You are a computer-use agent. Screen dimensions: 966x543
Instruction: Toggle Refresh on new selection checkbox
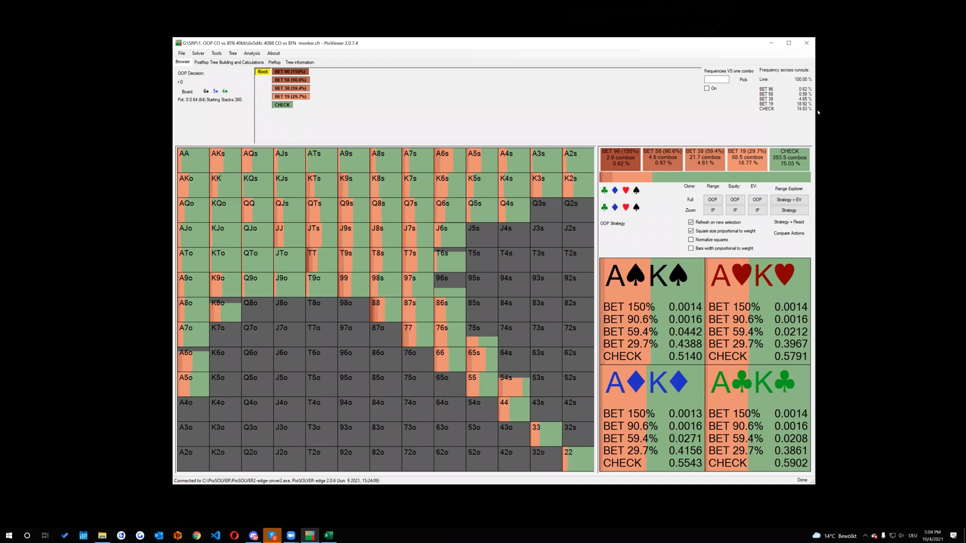(691, 222)
